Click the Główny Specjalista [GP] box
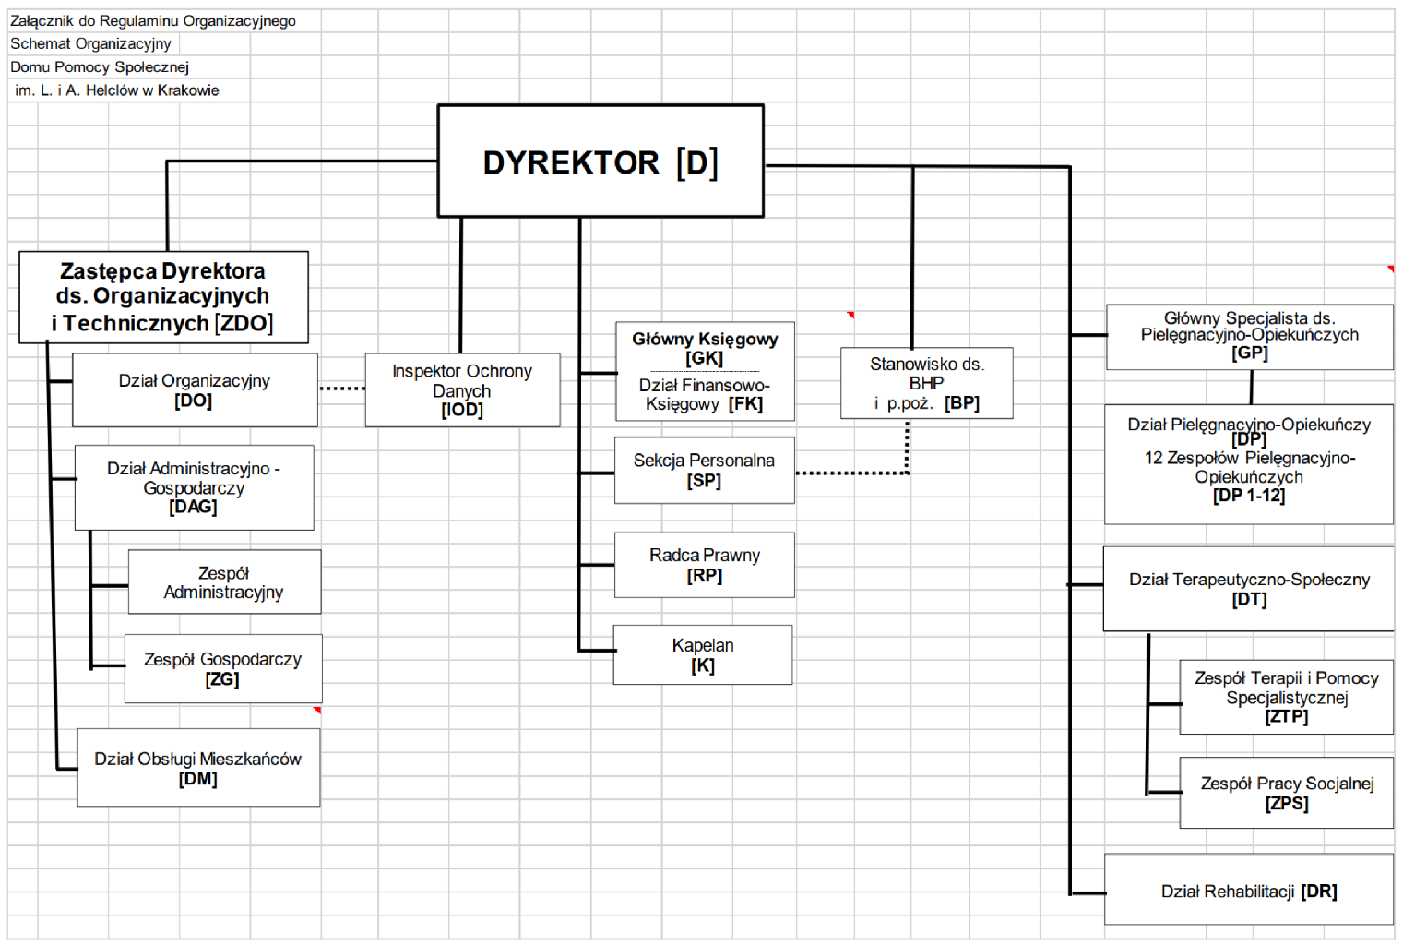The width and height of the screenshot is (1403, 946). [1249, 337]
